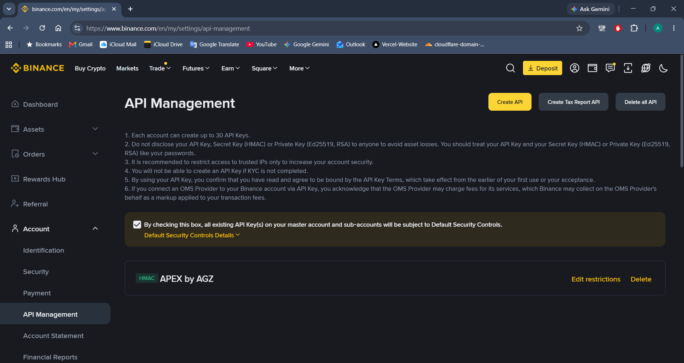Screen dimensions: 684x363
Task: Click Delete all API button
Action: pyautogui.click(x=641, y=102)
